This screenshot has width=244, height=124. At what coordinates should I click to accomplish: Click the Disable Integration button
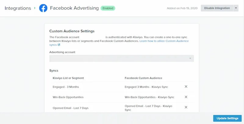pos(217,8)
